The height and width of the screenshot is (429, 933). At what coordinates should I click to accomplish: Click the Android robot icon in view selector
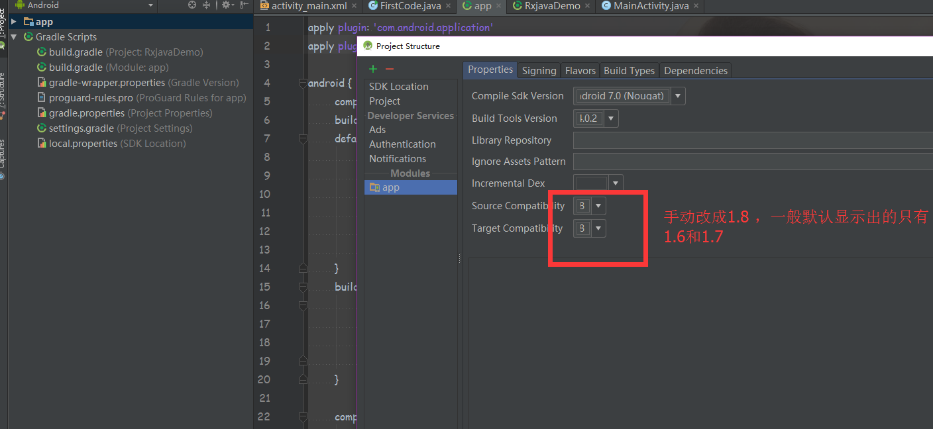click(x=19, y=5)
